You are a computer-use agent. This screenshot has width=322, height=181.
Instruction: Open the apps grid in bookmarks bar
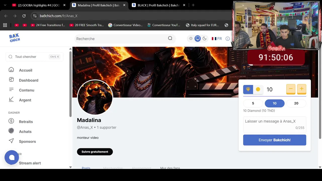coord(5,25)
